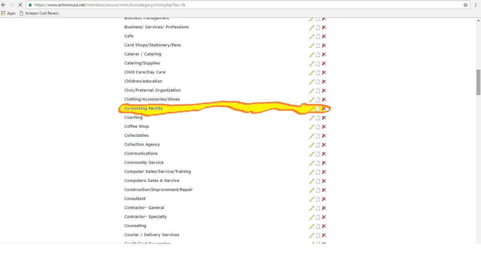Open page icon for Communications row
Viewport: 481px width, 265px height.
(318, 154)
